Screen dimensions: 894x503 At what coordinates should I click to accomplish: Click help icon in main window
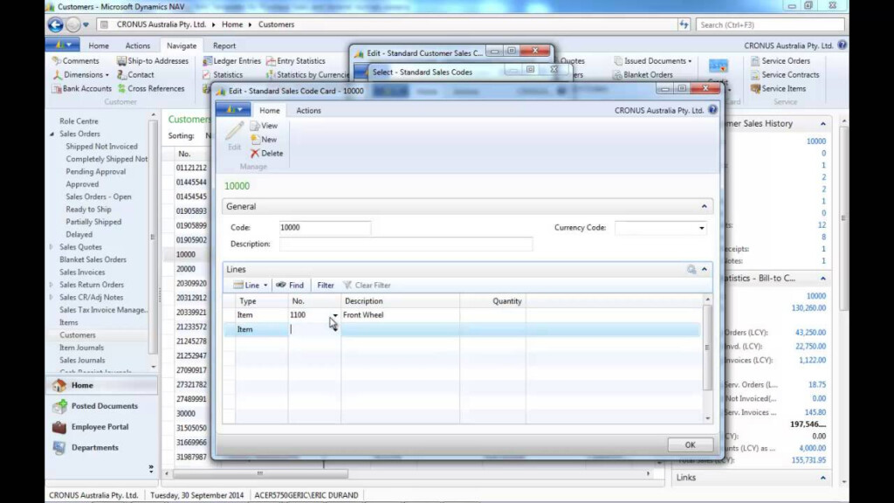click(842, 45)
